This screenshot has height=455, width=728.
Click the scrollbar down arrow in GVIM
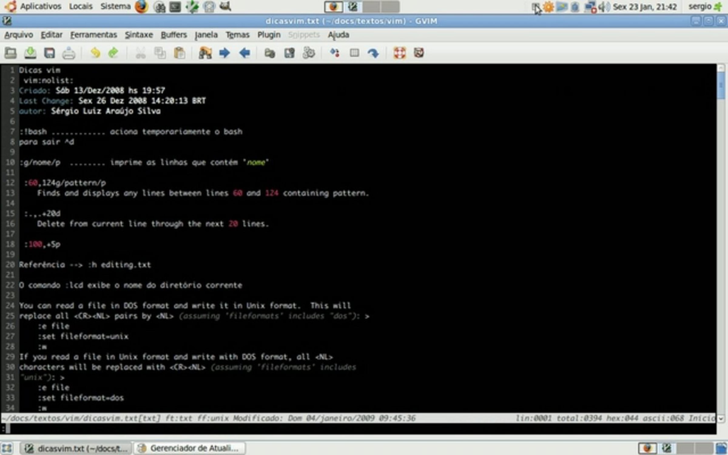tap(721, 418)
